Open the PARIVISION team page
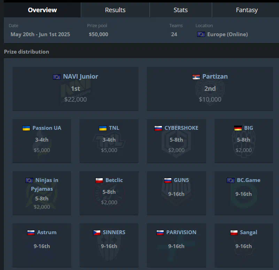 click(181, 232)
